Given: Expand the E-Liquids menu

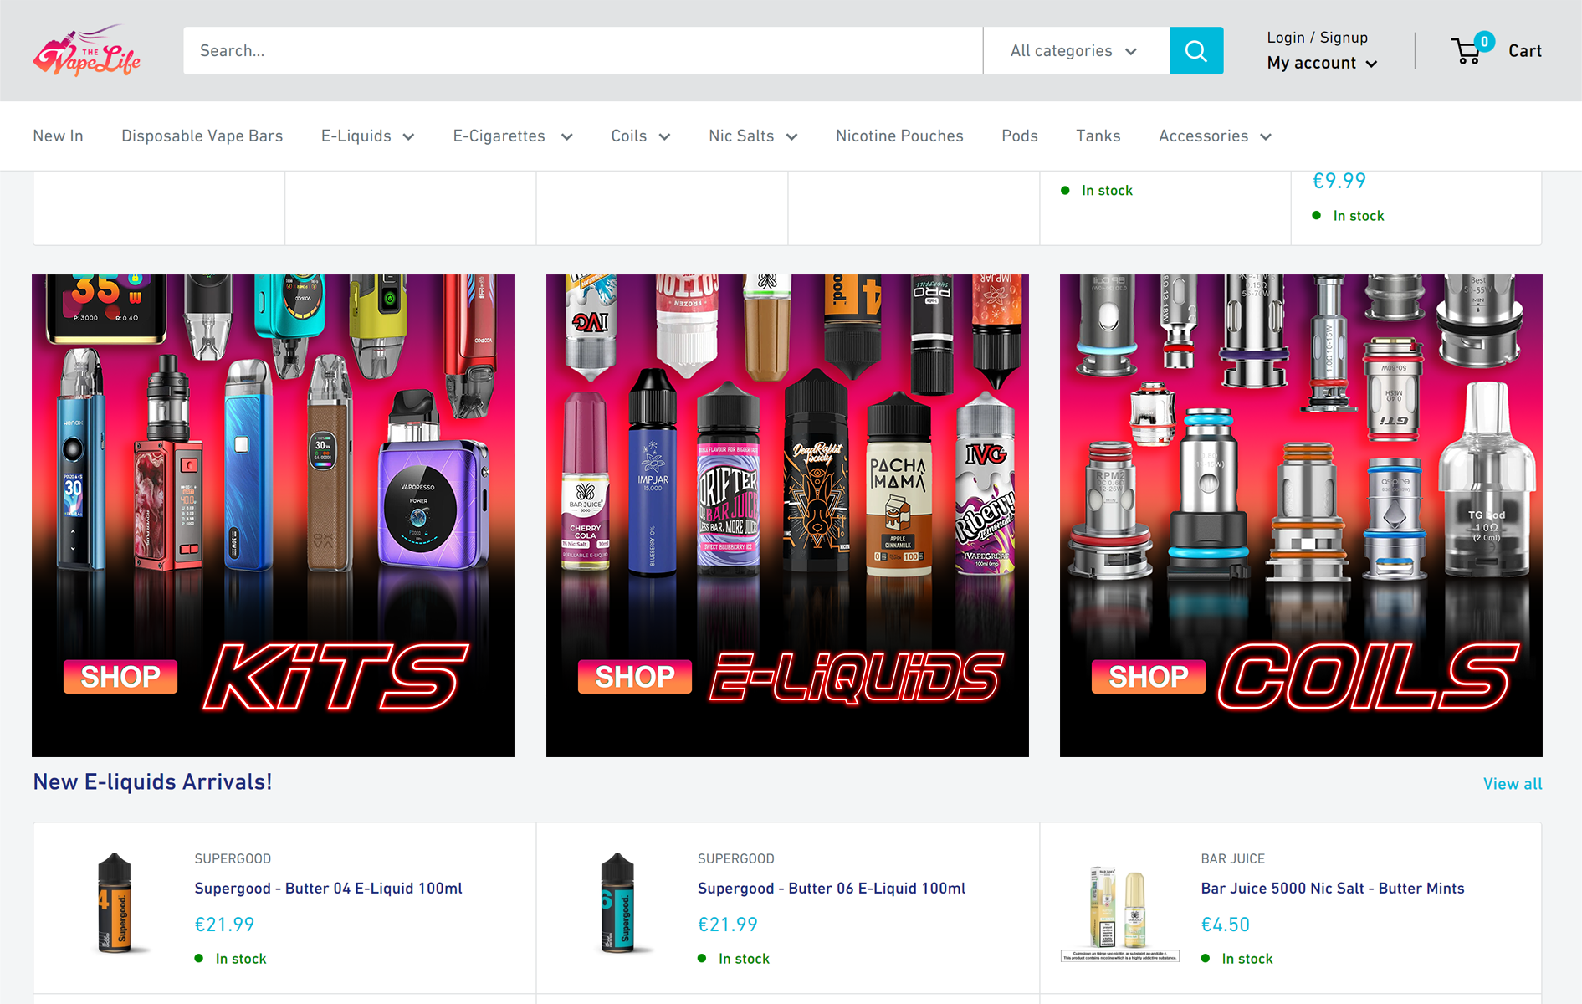Looking at the screenshot, I should (367, 136).
